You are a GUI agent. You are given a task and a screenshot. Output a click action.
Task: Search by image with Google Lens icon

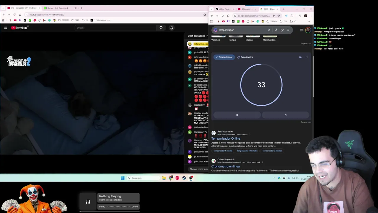click(x=282, y=30)
